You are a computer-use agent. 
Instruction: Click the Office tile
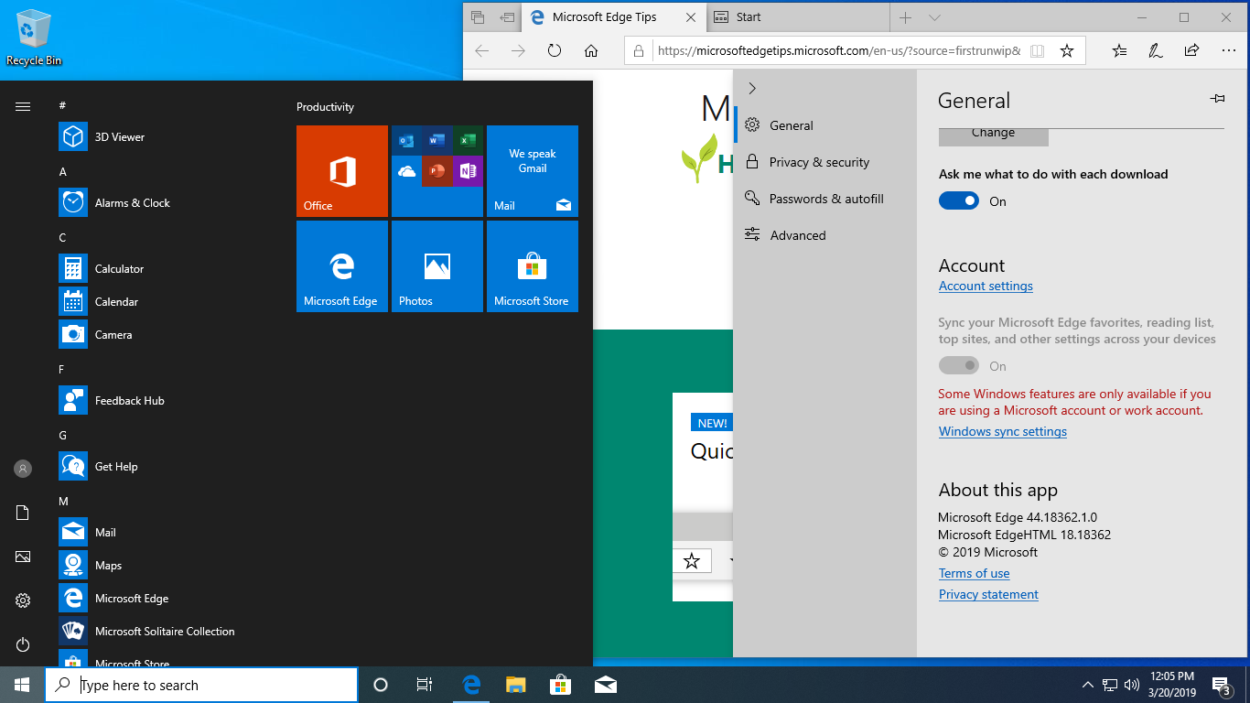pyautogui.click(x=342, y=171)
